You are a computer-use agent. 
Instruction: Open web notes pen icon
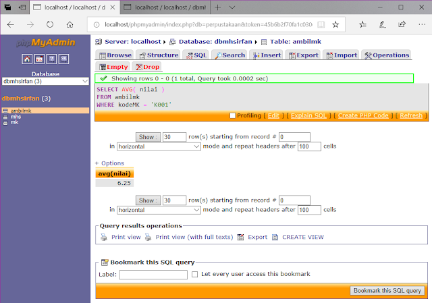tap(383, 25)
